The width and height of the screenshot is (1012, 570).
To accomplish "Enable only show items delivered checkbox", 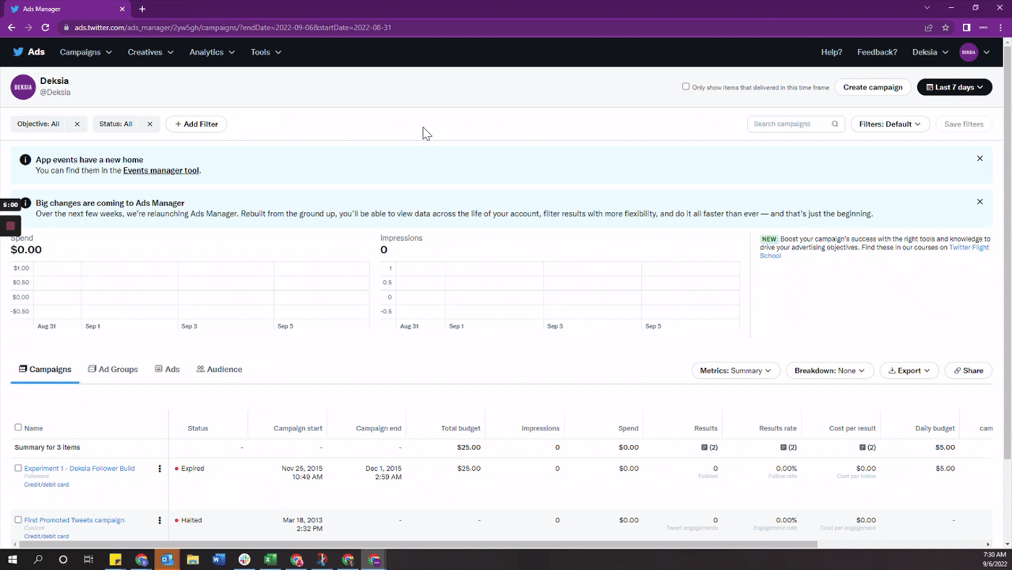I will (686, 87).
